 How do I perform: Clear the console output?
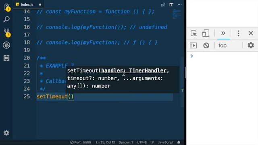coord(206,46)
